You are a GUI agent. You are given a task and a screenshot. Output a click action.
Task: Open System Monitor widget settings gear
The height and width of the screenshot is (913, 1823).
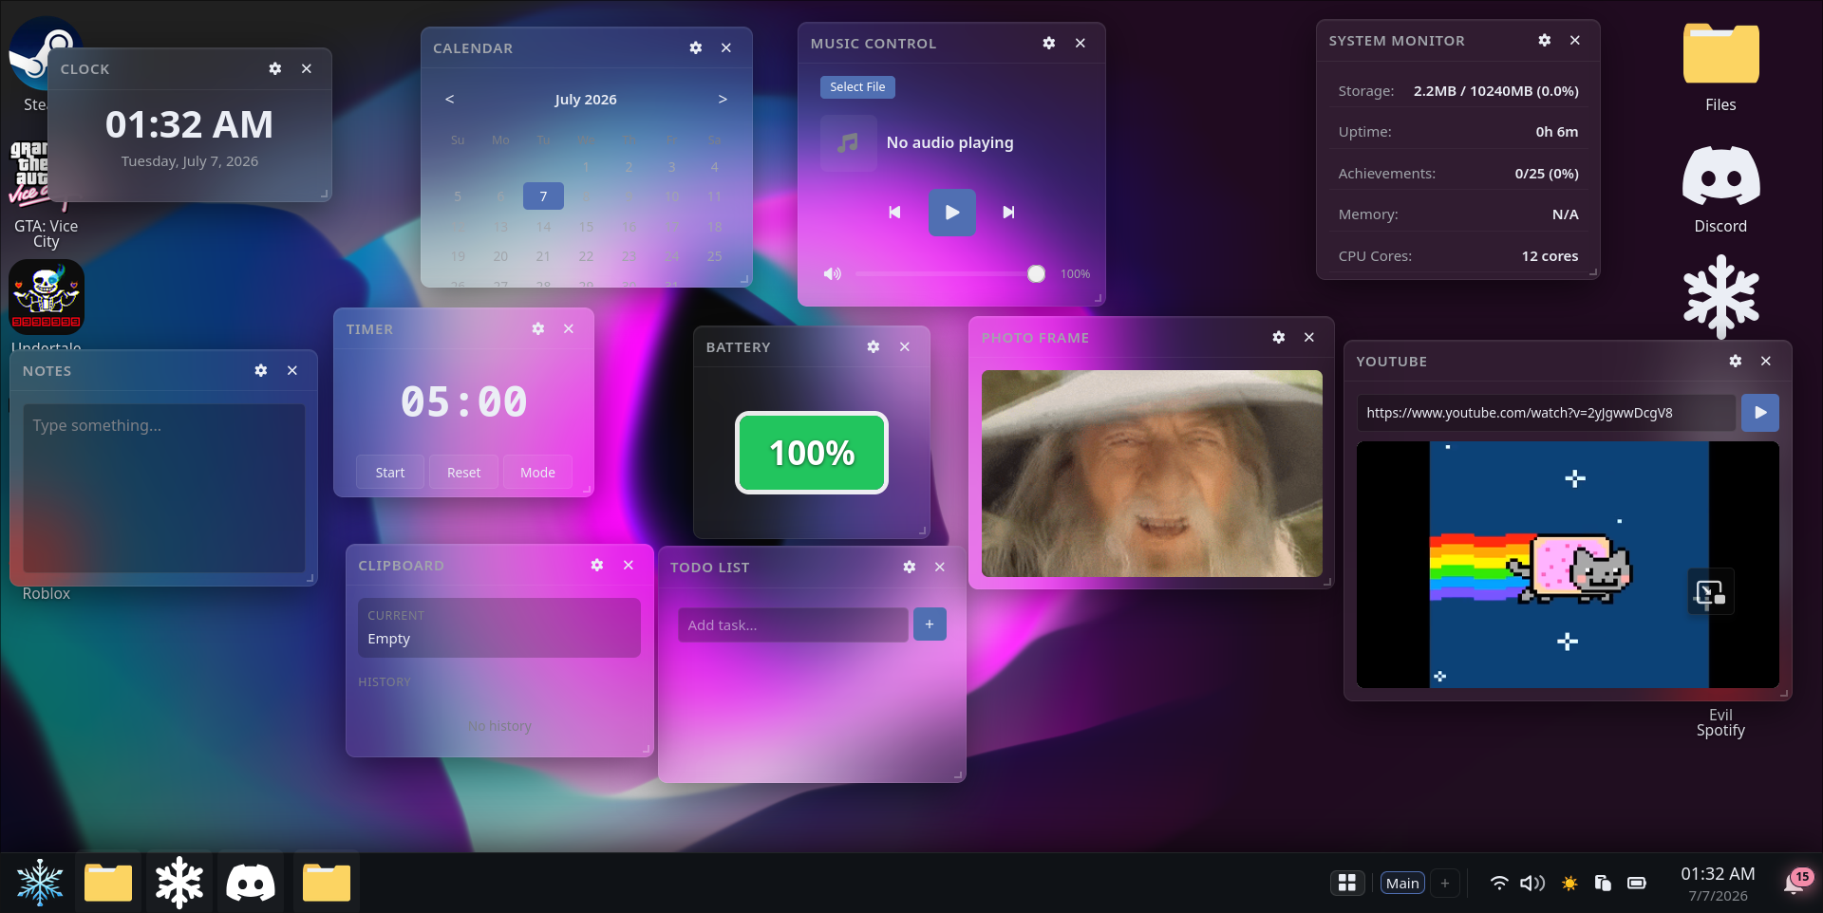click(x=1545, y=41)
